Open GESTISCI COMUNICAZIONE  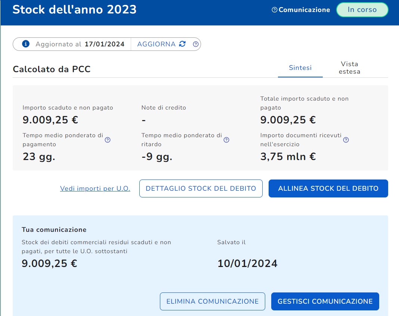tap(325, 301)
